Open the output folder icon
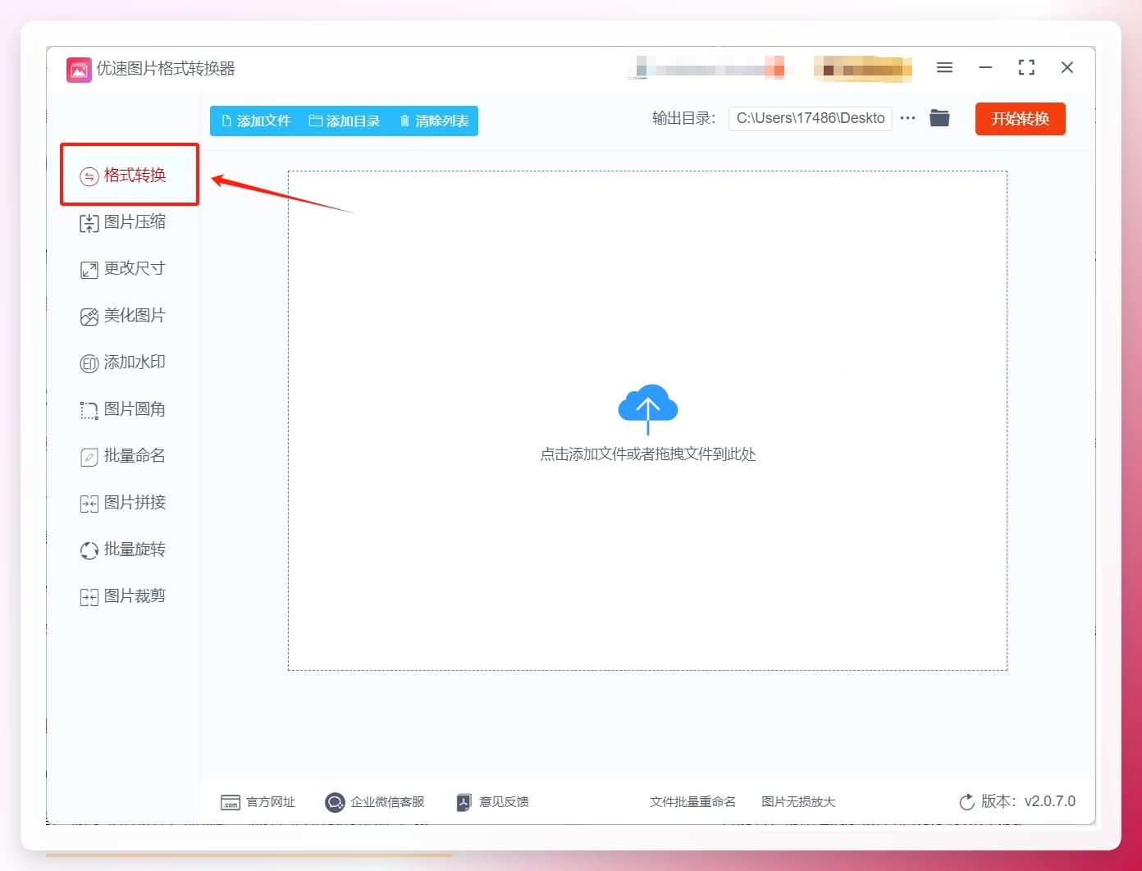Viewport: 1142px width, 871px height. click(x=939, y=118)
